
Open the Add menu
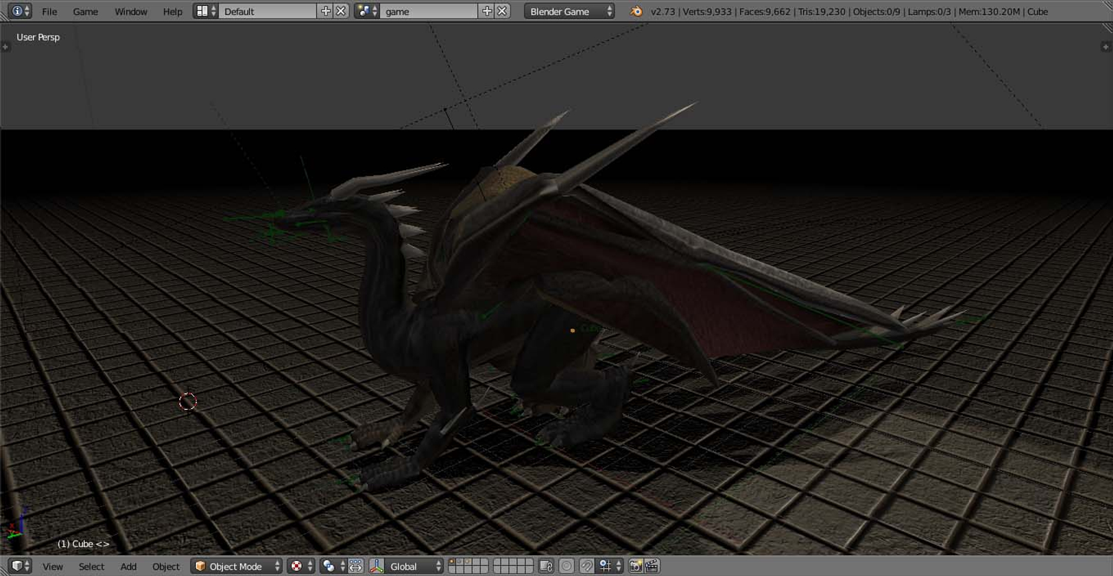128,566
